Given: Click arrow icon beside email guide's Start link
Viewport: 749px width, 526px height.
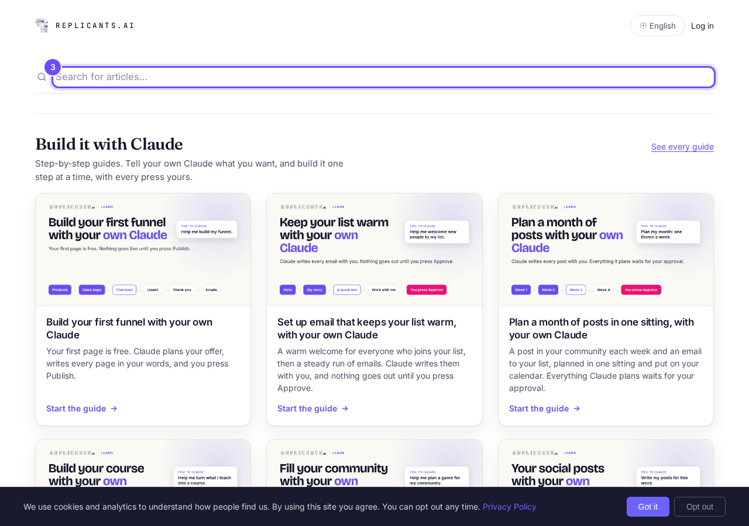Looking at the screenshot, I should click(345, 409).
